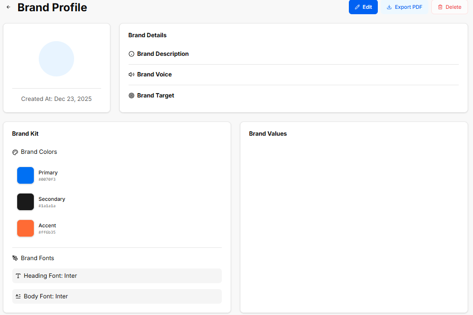473x315 pixels.
Task: Click the Brand Kit card title
Action: [26, 134]
